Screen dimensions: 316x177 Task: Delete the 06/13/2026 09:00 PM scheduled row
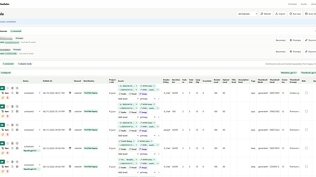point(8,172)
